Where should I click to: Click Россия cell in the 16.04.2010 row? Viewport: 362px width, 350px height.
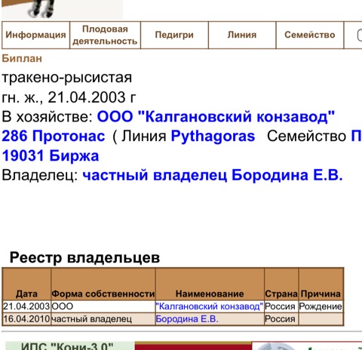click(281, 319)
